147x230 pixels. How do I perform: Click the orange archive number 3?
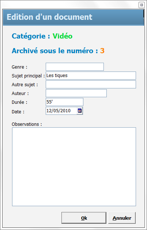[x=102, y=51]
